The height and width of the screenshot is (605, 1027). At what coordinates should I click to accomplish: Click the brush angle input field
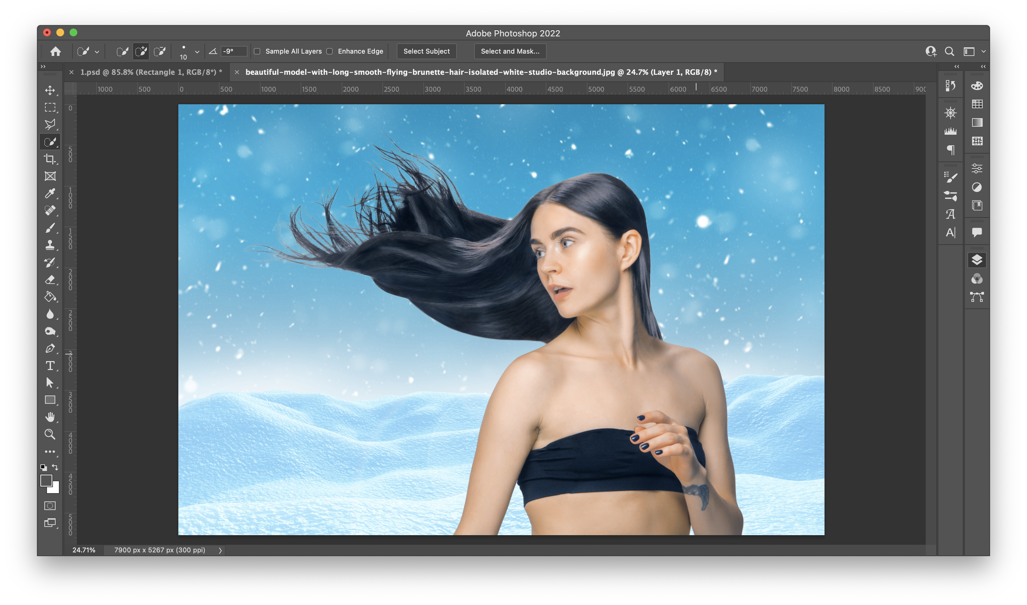tap(234, 51)
